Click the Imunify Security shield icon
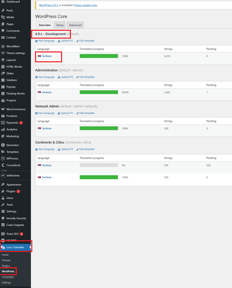This screenshot has width=232, height=288. [3, 218]
